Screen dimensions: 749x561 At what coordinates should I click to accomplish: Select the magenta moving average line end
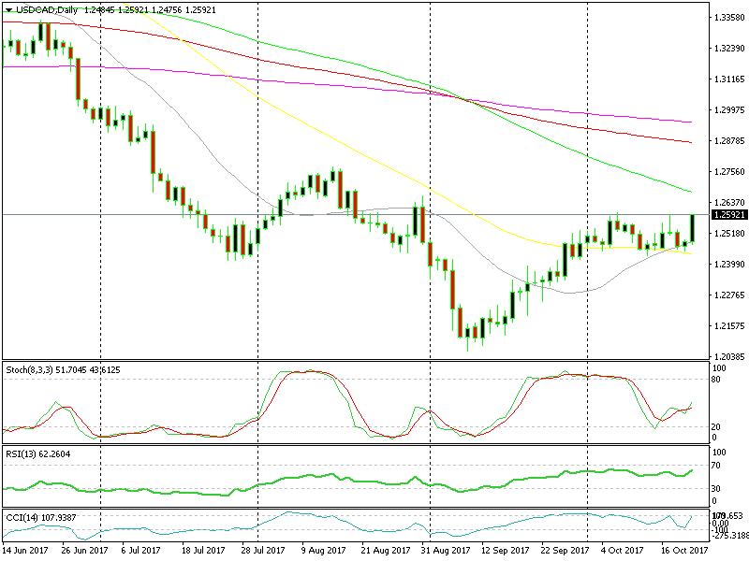click(x=691, y=122)
